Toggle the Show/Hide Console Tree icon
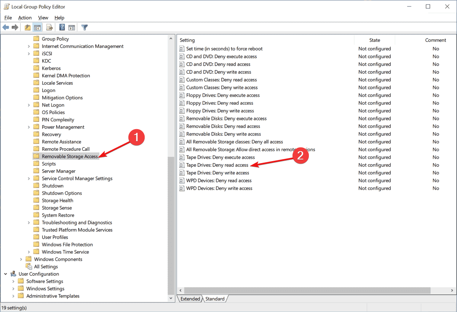 37,27
